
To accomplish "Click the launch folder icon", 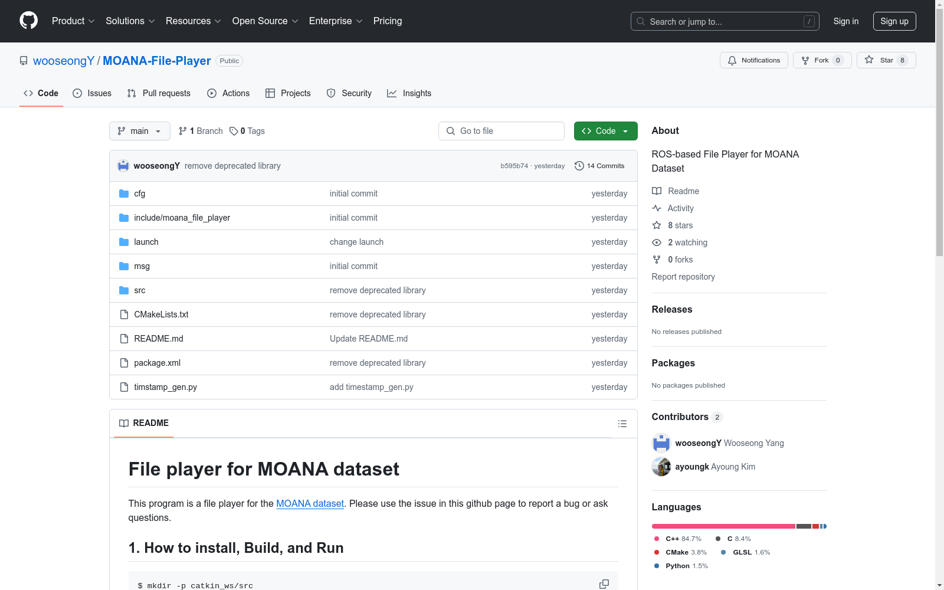I will (x=124, y=242).
